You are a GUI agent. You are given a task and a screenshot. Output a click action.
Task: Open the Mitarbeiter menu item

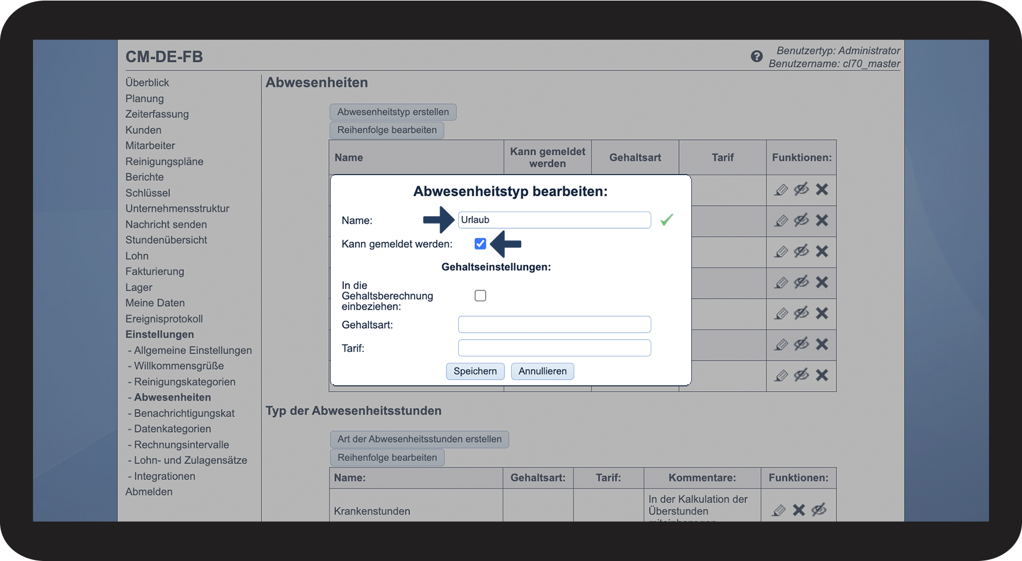150,146
